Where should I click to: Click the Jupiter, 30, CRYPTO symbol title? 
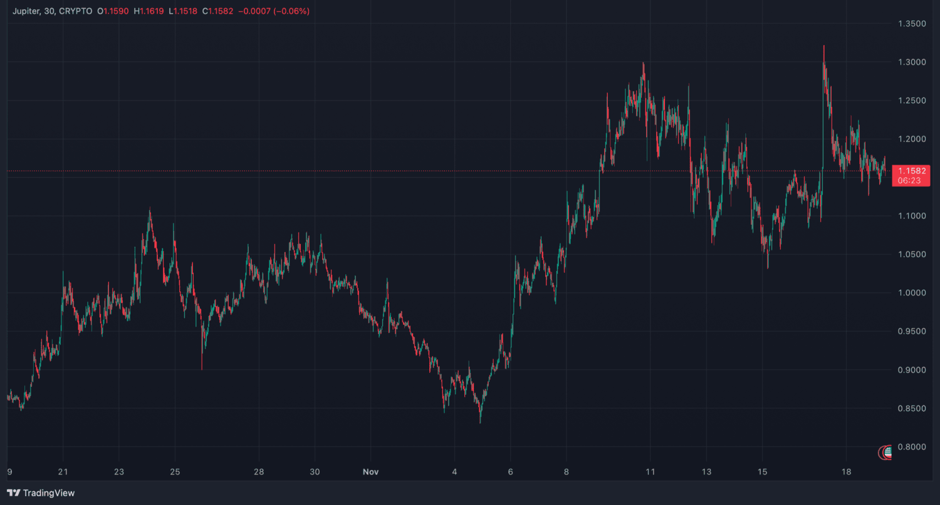pyautogui.click(x=52, y=11)
